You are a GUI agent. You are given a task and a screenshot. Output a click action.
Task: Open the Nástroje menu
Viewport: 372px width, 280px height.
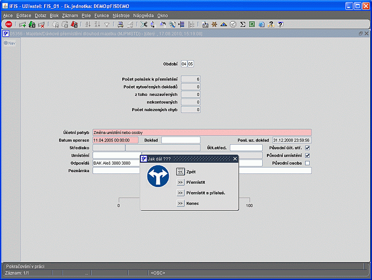click(121, 15)
